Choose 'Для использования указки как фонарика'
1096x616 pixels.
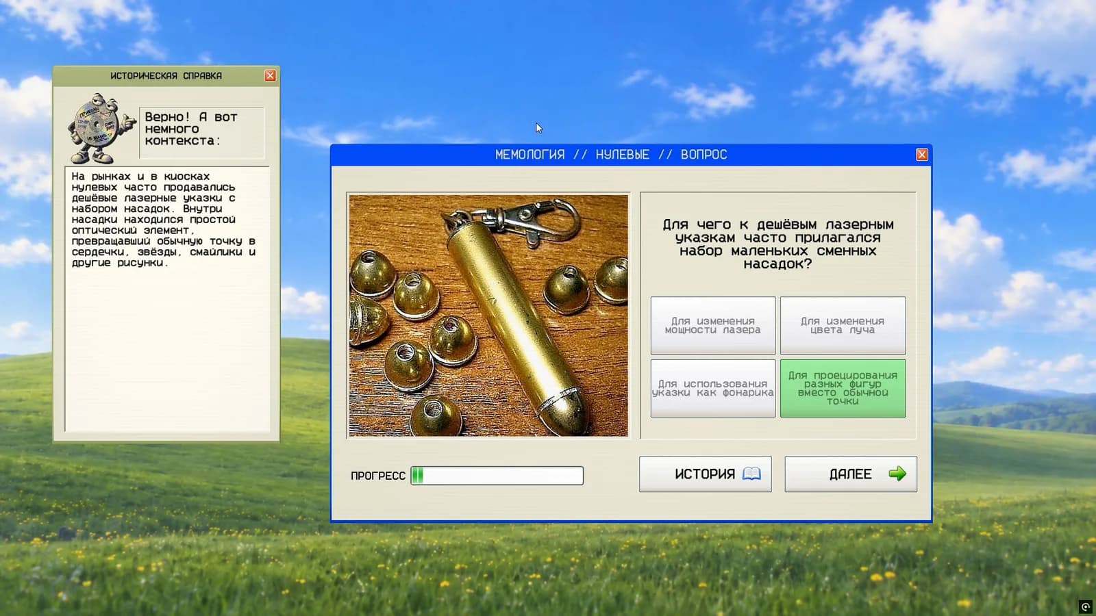(x=713, y=388)
